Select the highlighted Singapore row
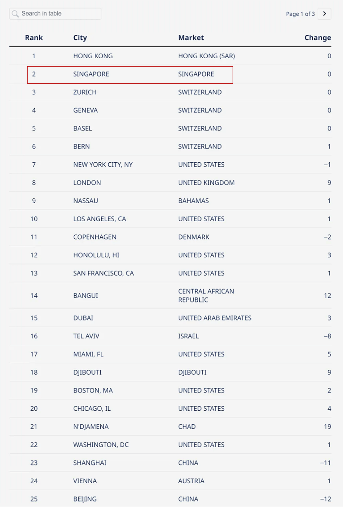 click(130, 74)
